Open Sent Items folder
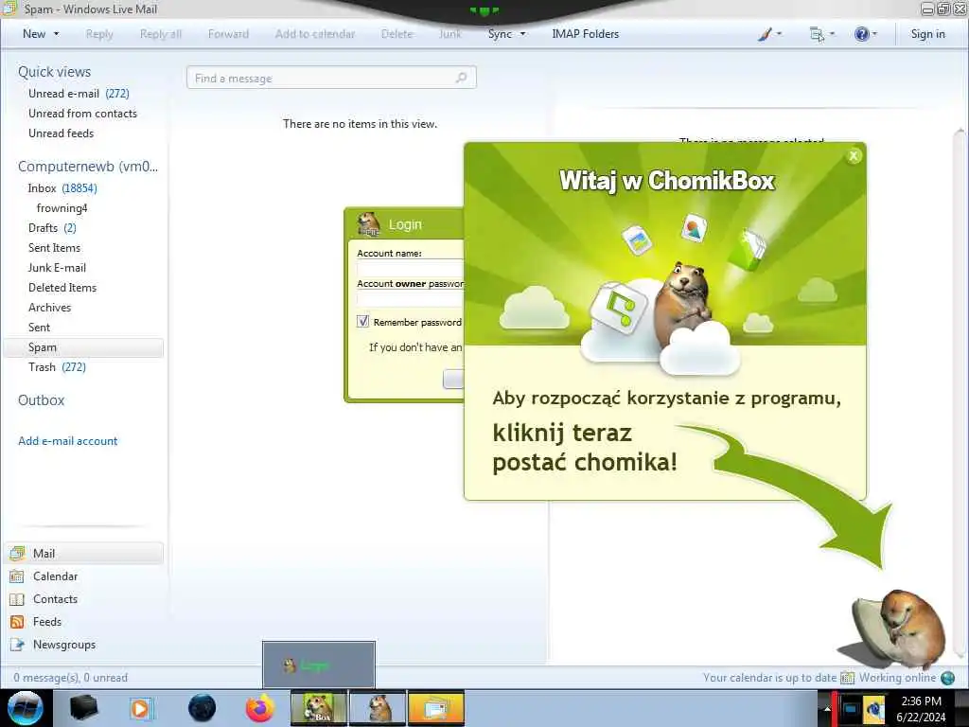 click(54, 247)
